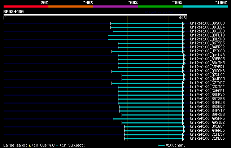Click the UniRef100_C5YFR1 label
This screenshot has width=231, height=148.
pyautogui.click(x=207, y=67)
